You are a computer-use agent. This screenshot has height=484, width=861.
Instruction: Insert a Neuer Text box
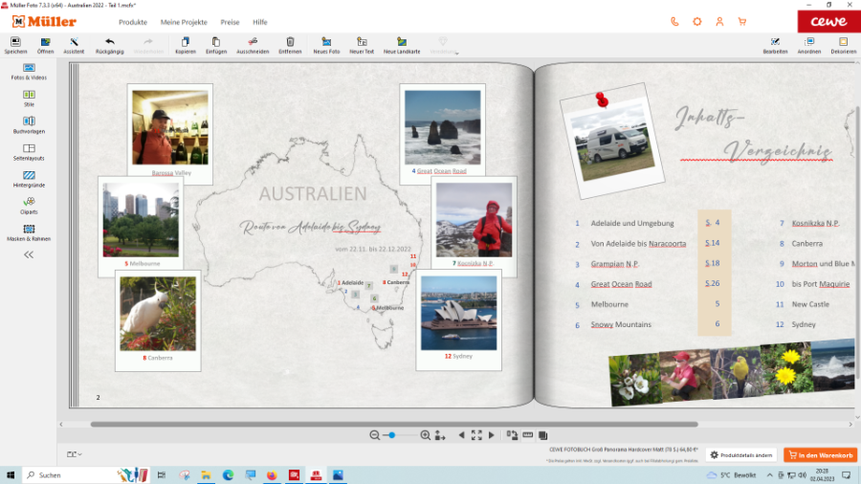click(362, 44)
